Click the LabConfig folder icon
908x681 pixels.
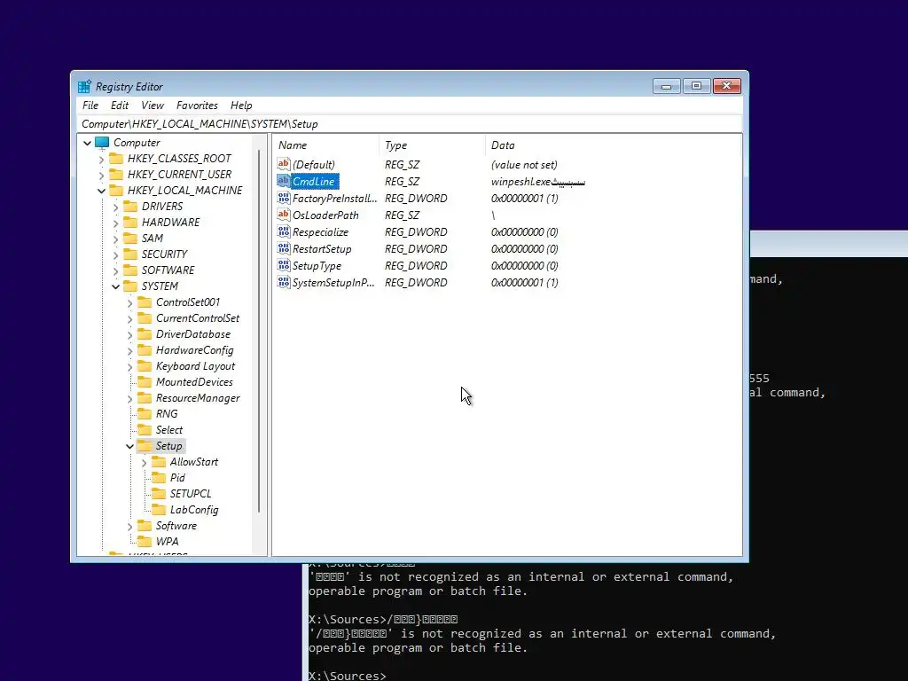click(x=159, y=510)
